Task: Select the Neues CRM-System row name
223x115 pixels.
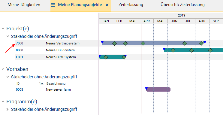Action: [61, 57]
